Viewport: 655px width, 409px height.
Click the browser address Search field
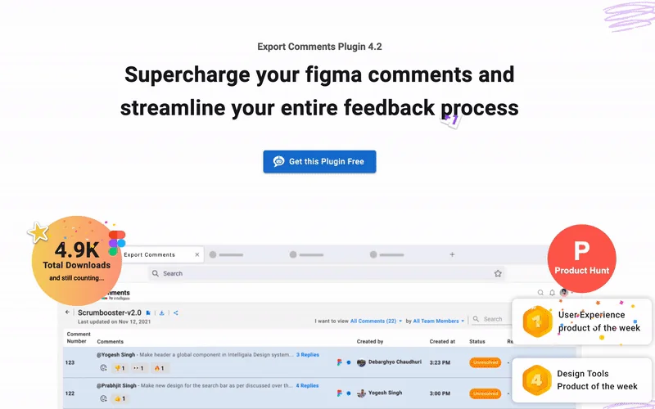click(x=326, y=273)
